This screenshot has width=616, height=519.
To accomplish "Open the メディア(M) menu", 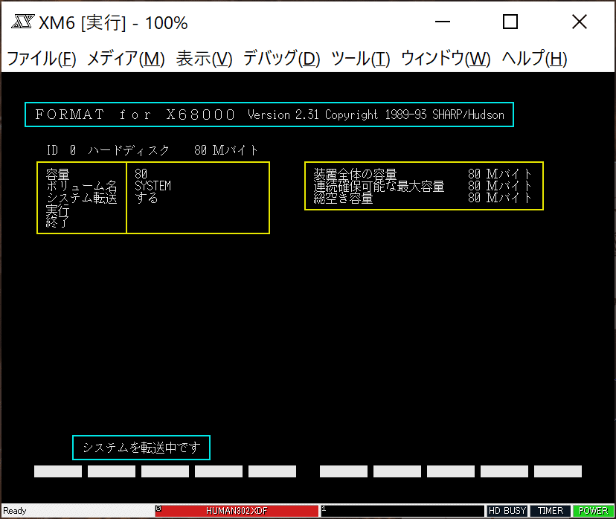I will (126, 59).
